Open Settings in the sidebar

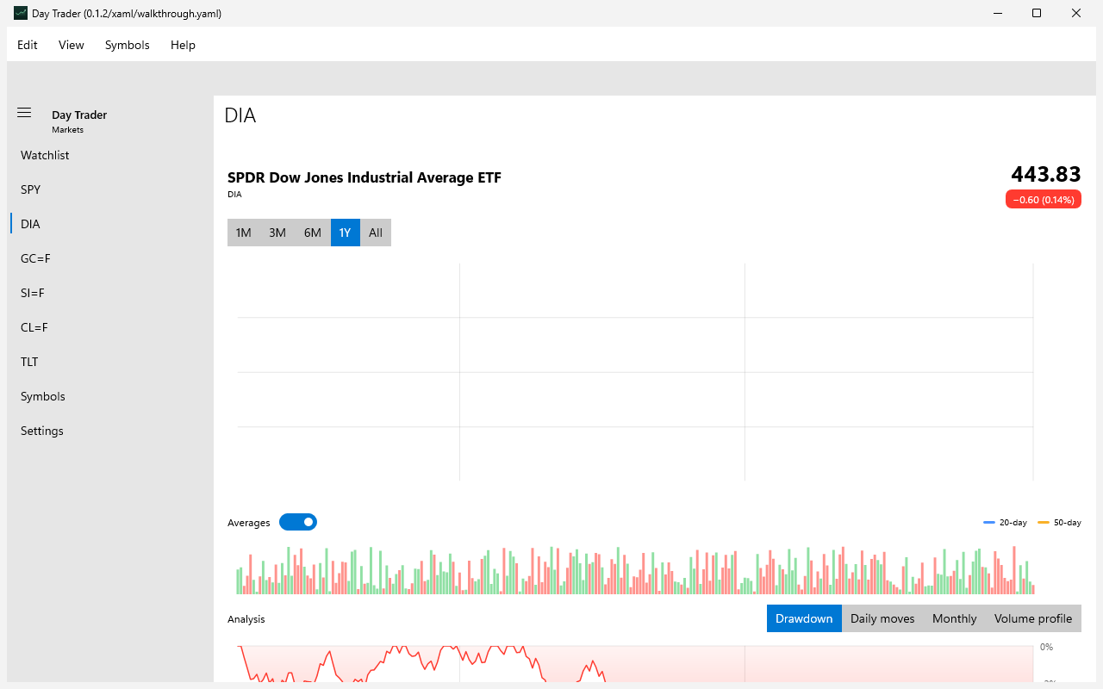[x=110, y=431]
